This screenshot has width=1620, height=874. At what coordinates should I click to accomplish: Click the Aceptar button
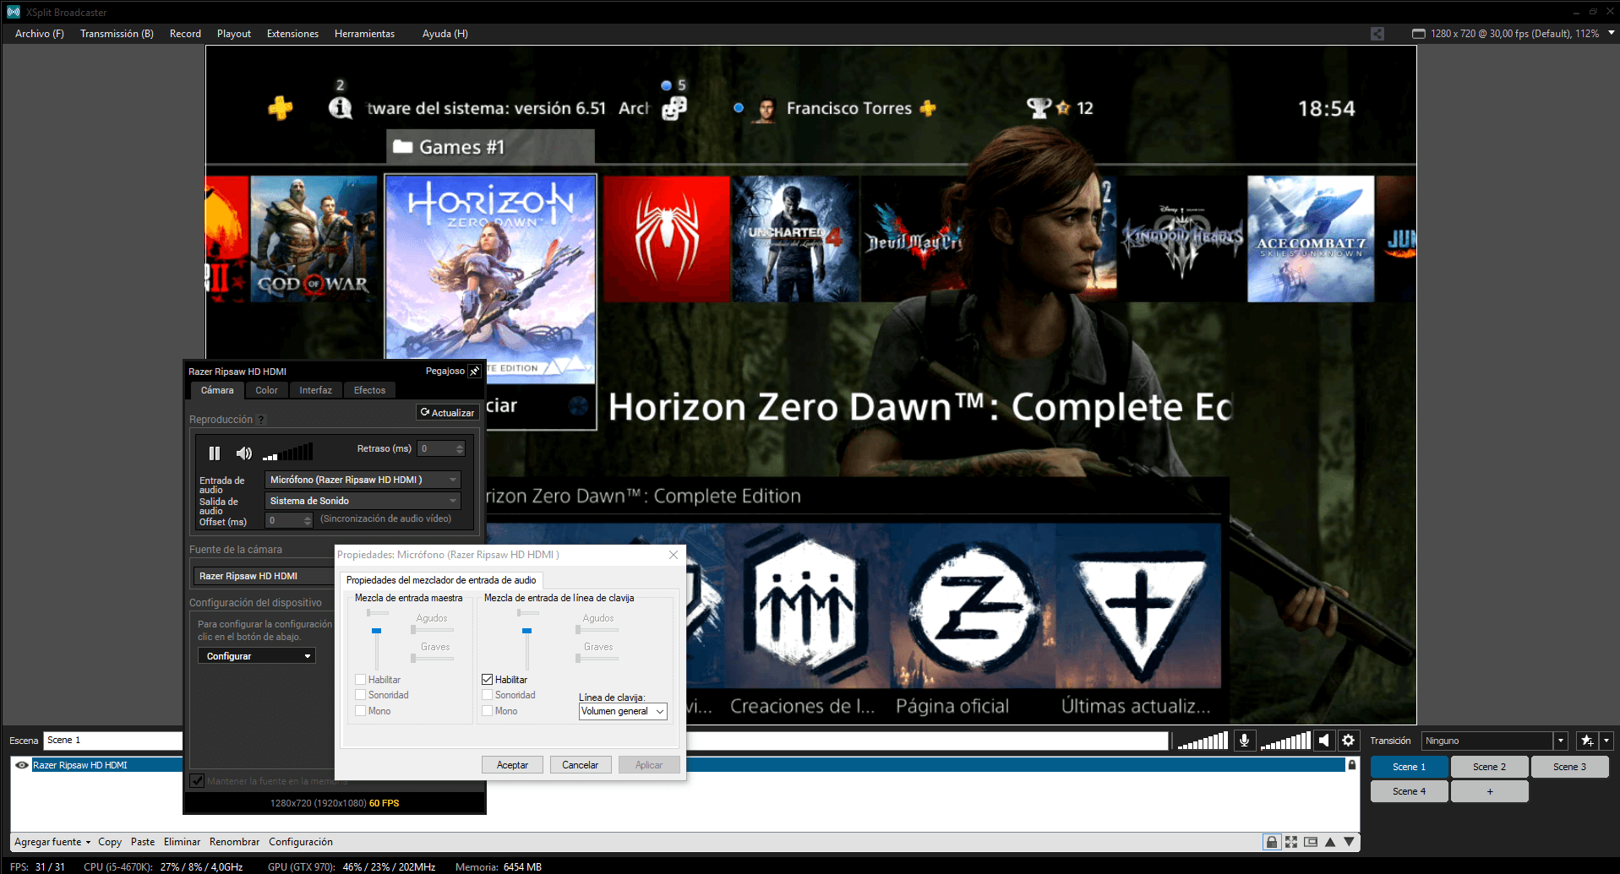pos(512,765)
